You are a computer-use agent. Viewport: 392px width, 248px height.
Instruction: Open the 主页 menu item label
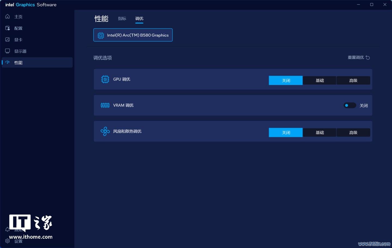[x=18, y=17]
